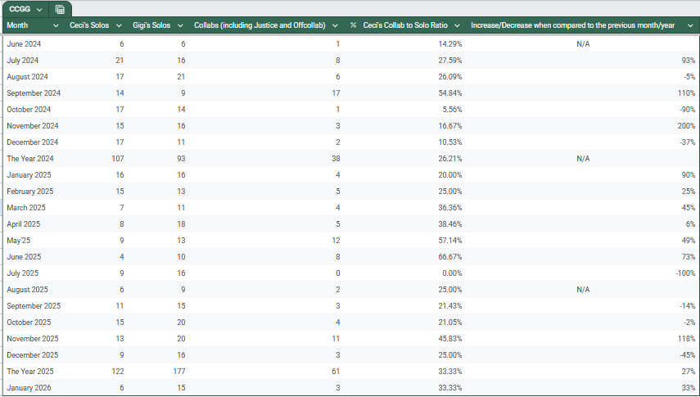The height and width of the screenshot is (397, 700).
Task: Select the cell October 2025
Action: 29,323
